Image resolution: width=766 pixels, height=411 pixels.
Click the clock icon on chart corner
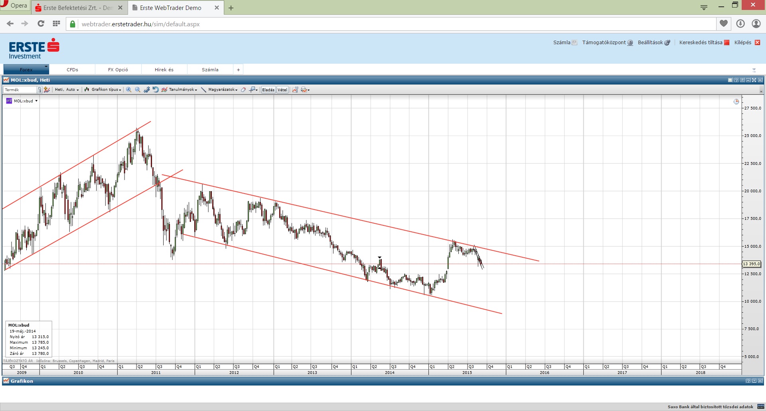736,102
